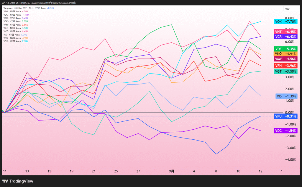Click the 9月 month label on the time axis

point(172,171)
